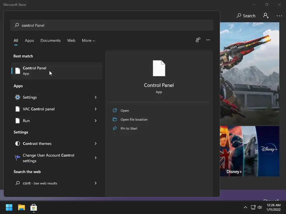Click the Open file location folder icon
This screenshot has width=286, height=214.
[115, 119]
